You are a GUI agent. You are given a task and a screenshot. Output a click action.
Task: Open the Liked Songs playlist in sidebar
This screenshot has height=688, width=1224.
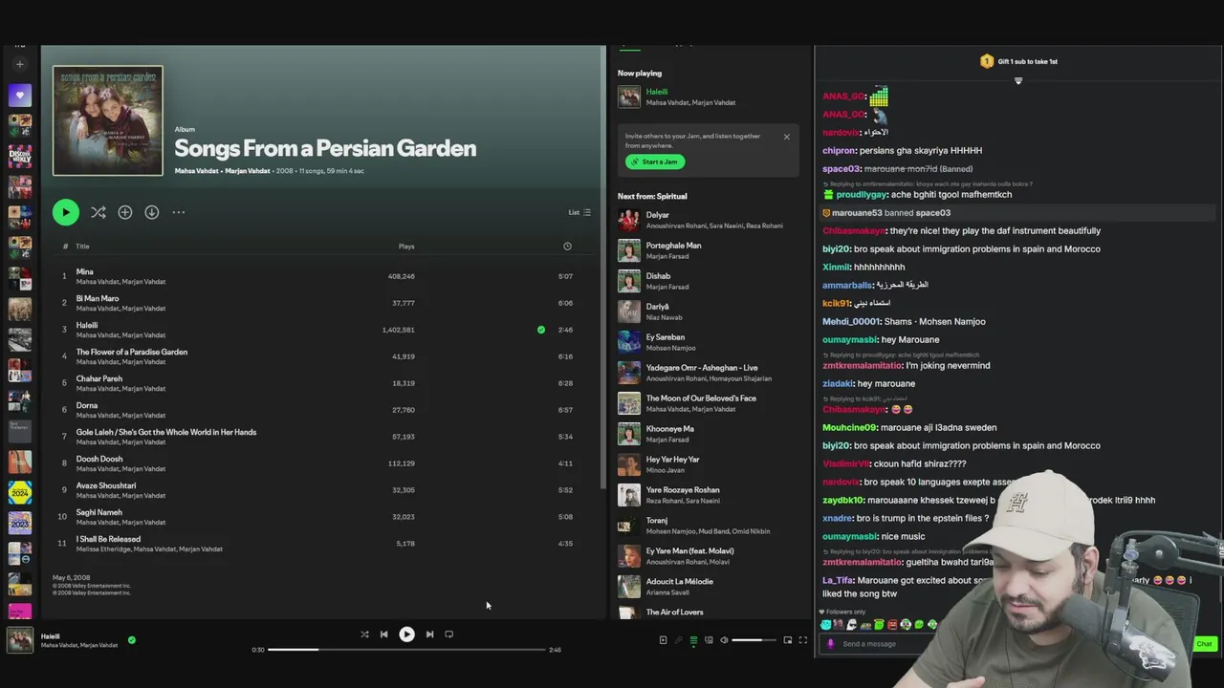point(20,96)
